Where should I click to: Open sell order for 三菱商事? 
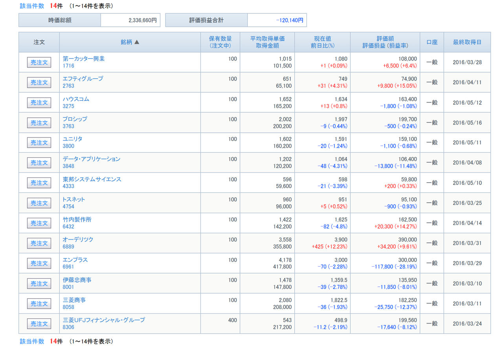point(39,304)
